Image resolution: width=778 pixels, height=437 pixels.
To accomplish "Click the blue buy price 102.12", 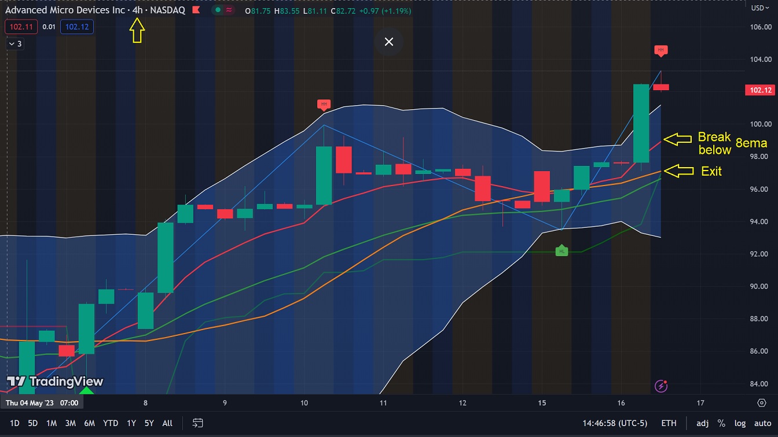I will tap(77, 27).
